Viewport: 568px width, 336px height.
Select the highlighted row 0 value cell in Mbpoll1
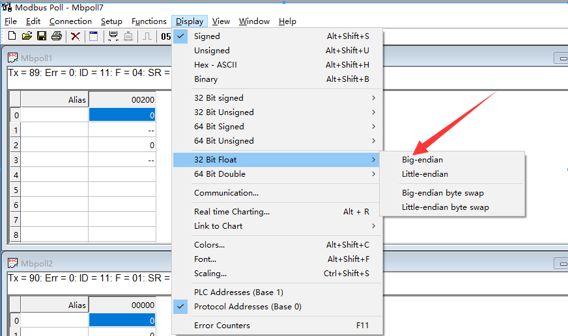coord(122,115)
